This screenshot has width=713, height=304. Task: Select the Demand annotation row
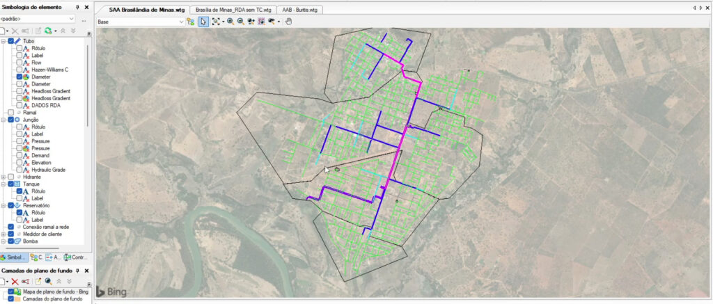tap(41, 155)
